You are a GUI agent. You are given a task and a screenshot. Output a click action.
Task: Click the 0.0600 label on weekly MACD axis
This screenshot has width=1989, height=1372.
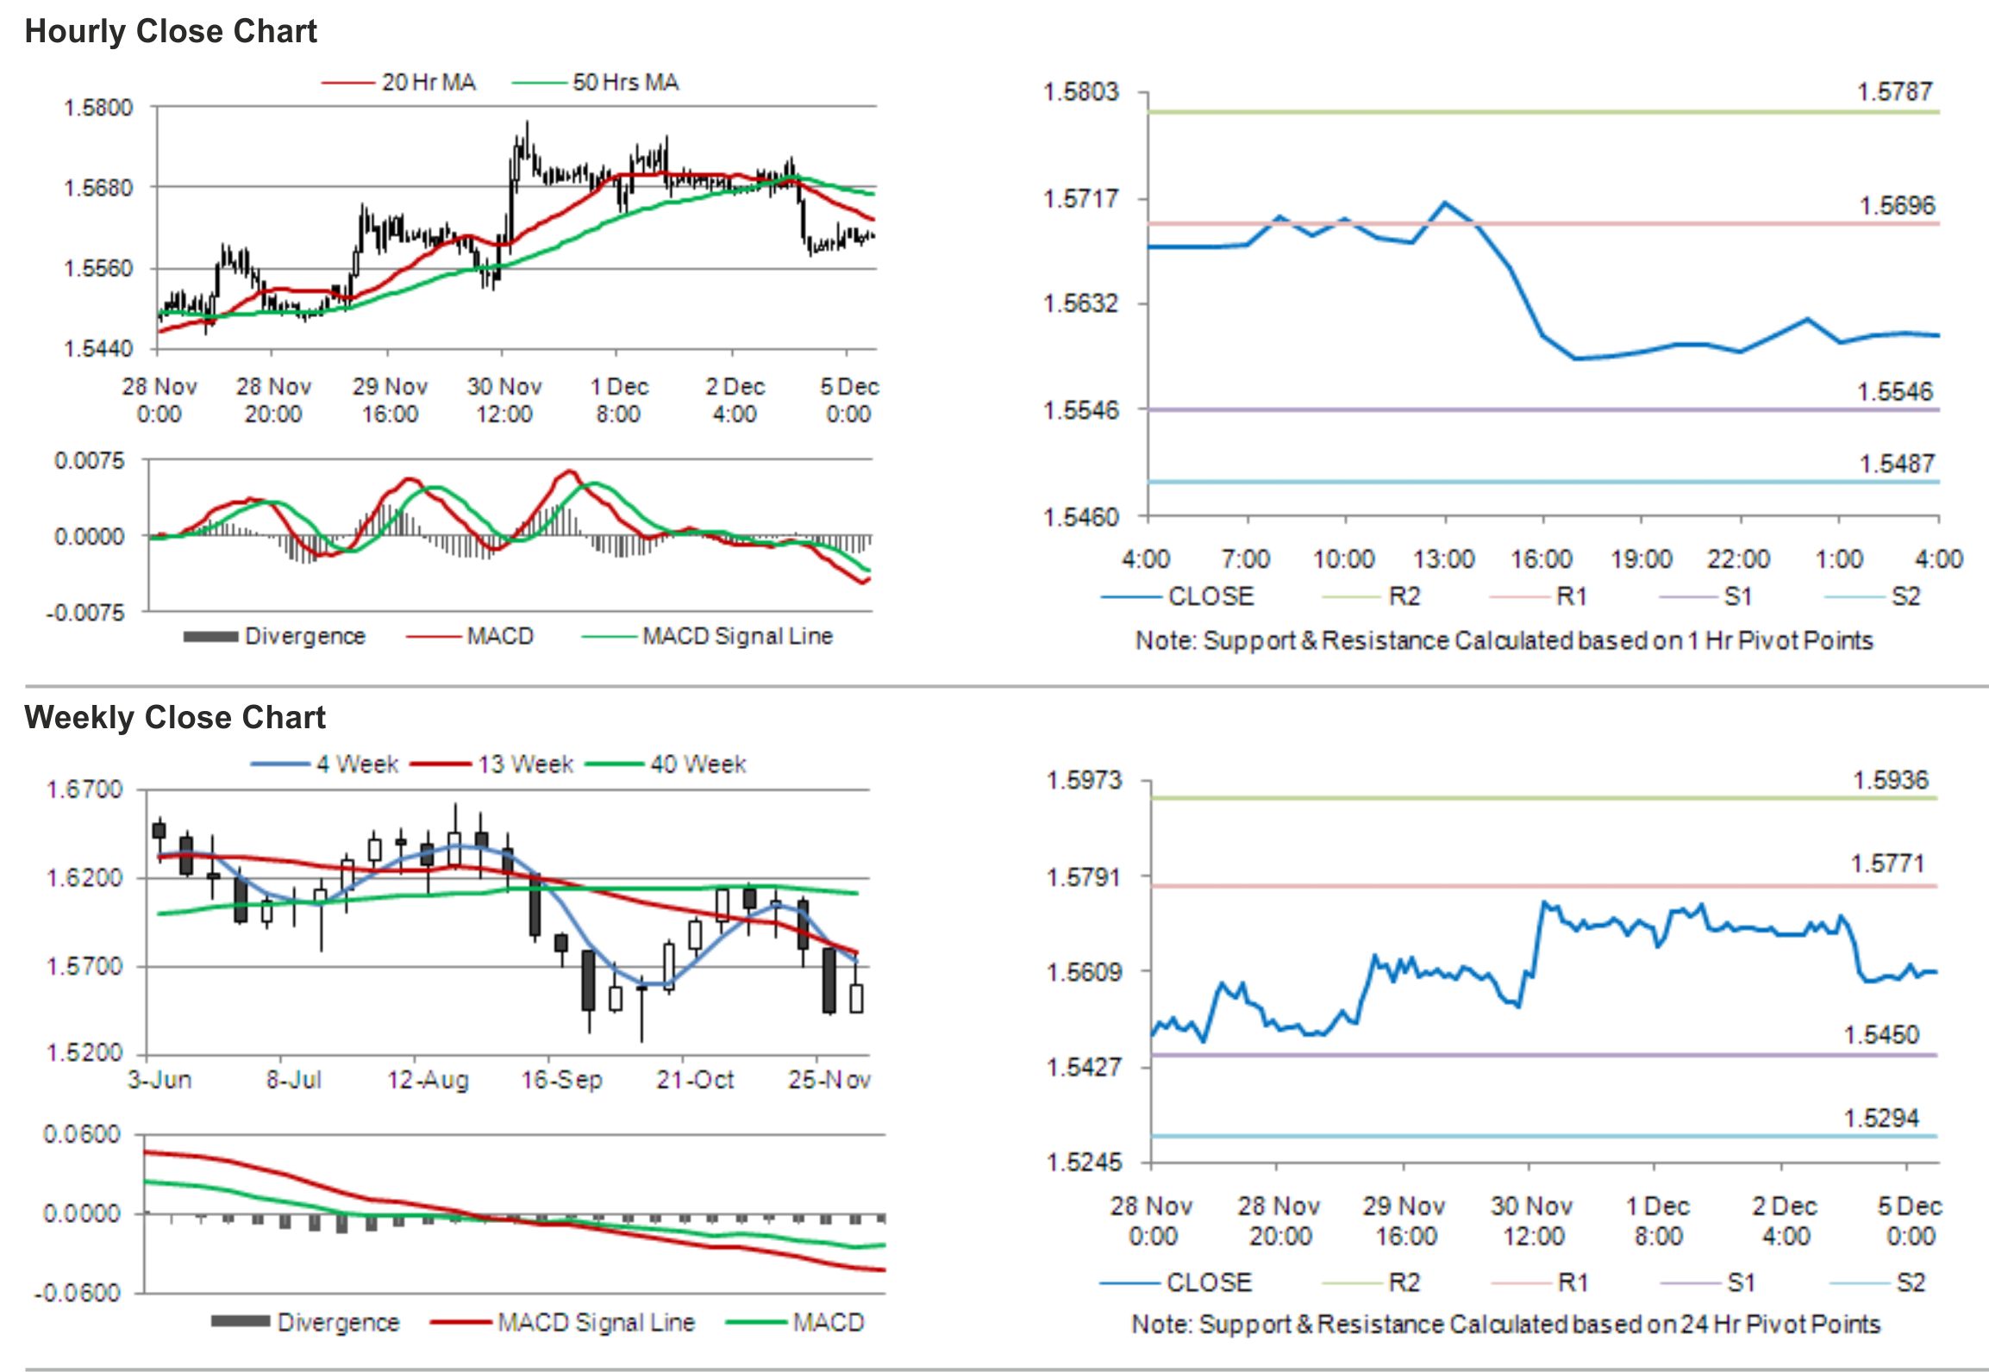(x=82, y=1134)
